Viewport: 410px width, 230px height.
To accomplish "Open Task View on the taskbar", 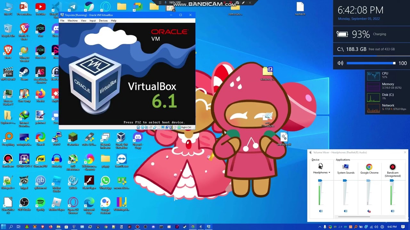I will [x=19, y=227].
